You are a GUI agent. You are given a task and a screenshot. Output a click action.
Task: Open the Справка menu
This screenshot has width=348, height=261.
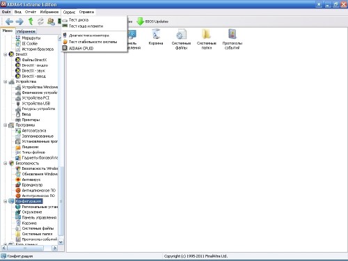tap(86, 12)
